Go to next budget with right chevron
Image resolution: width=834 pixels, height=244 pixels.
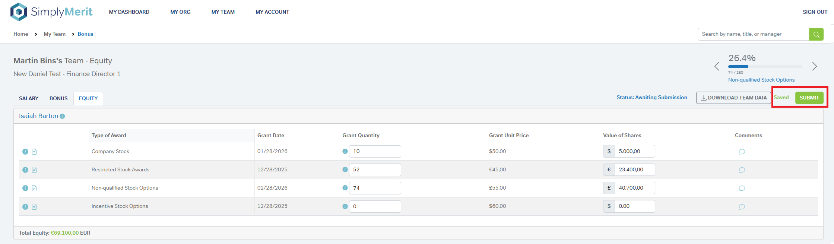(815, 66)
